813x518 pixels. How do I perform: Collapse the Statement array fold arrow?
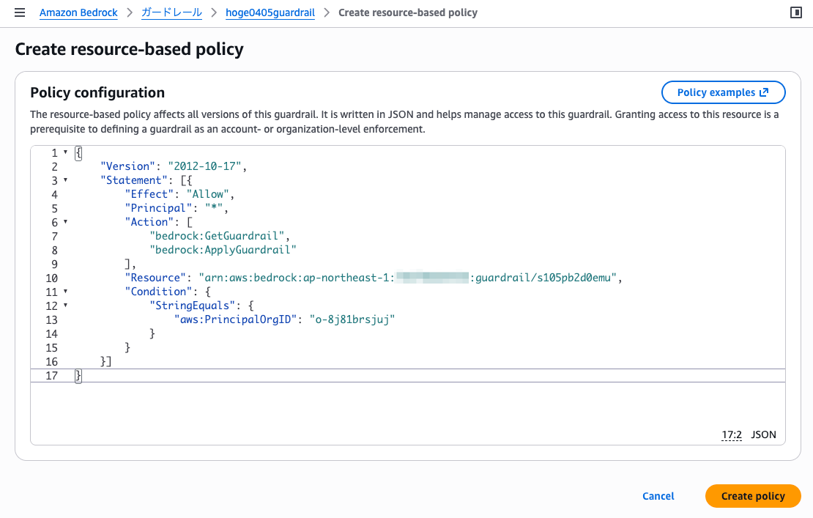65,180
